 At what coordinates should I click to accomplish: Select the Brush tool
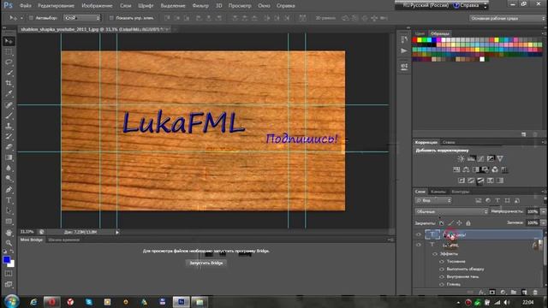tap(9, 115)
